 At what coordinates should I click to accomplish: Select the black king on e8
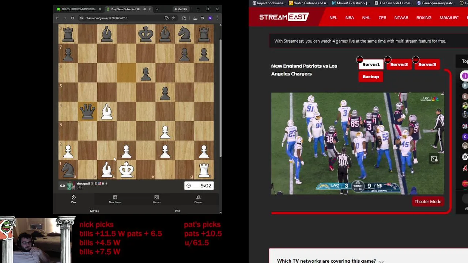(146, 34)
